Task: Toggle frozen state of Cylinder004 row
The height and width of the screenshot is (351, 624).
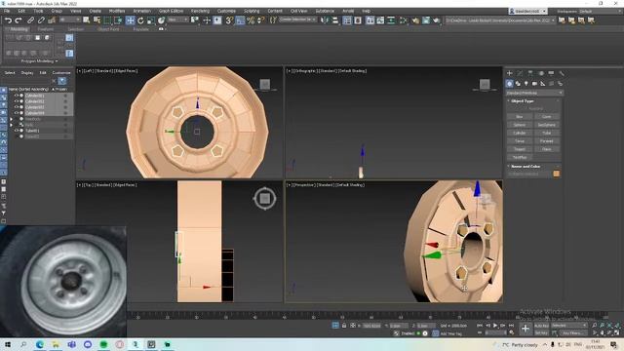Action: click(65, 113)
